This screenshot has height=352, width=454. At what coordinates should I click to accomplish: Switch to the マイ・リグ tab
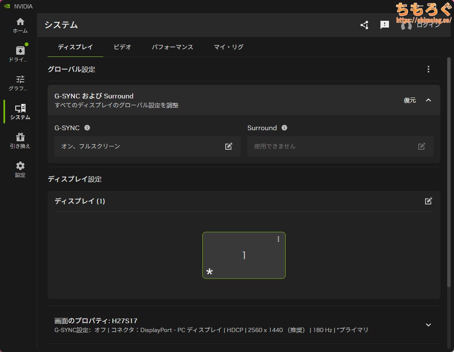229,47
